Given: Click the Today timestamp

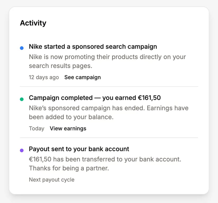Looking at the screenshot, I should point(37,129).
